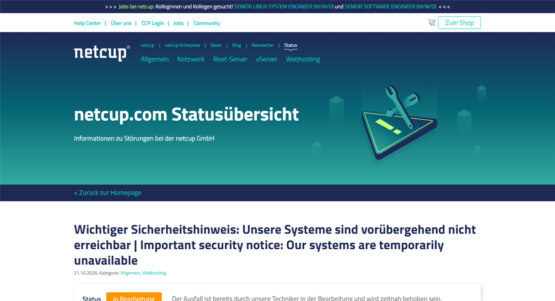555x301 pixels.
Task: Open the Über uns link
Action: coord(121,23)
